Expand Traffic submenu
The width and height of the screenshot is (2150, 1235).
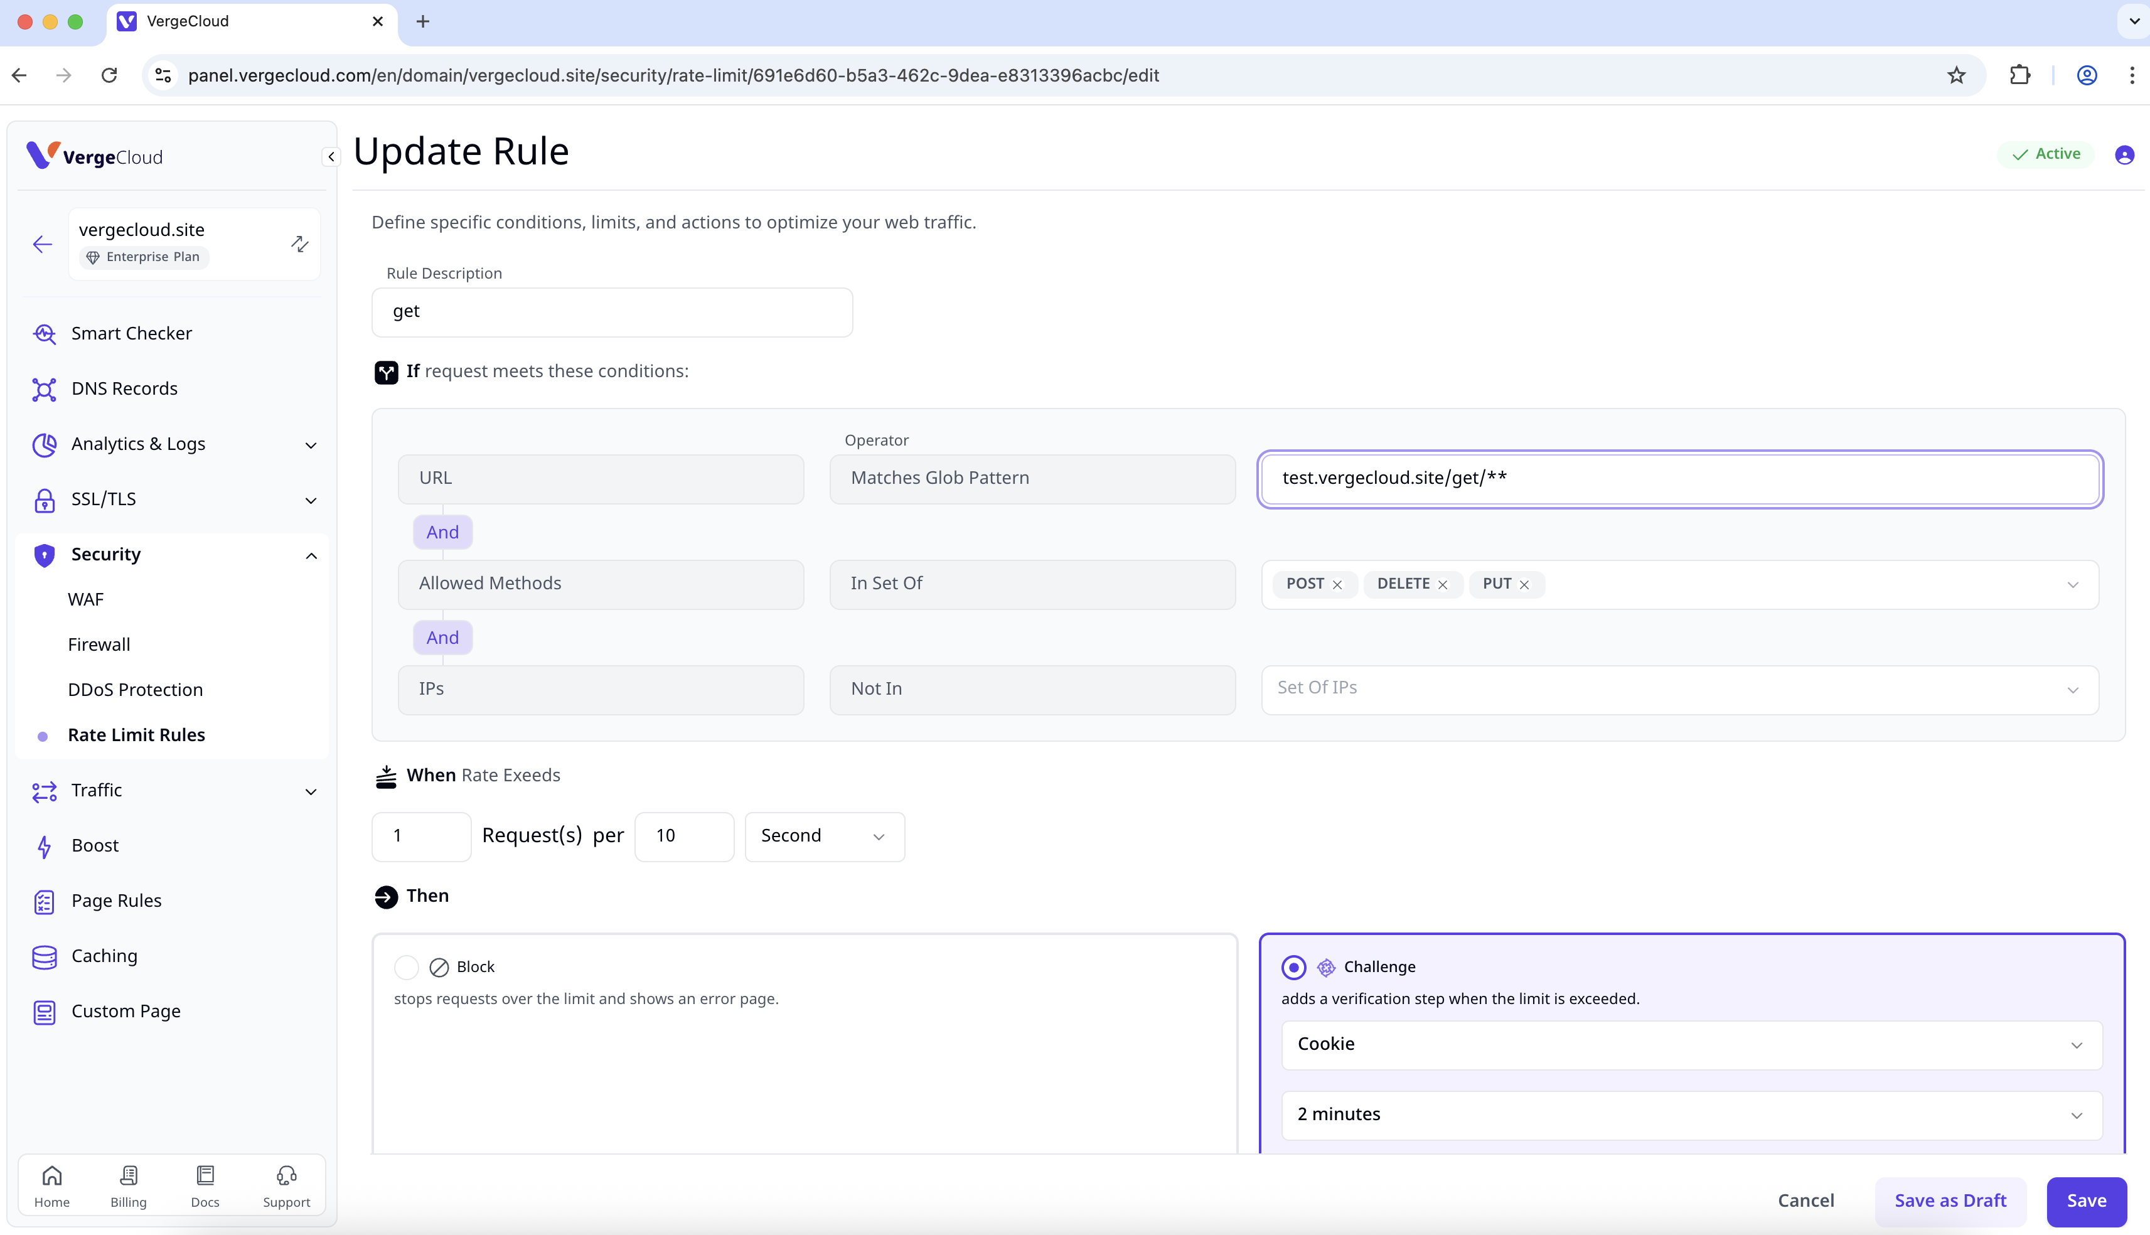tap(311, 791)
